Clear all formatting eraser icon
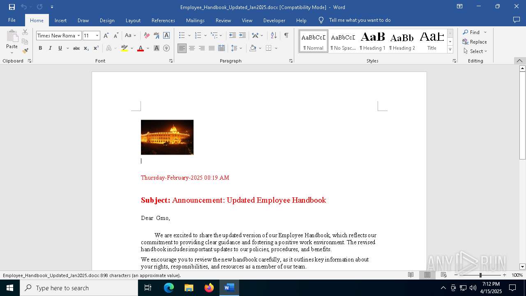The height and width of the screenshot is (296, 526). [147, 35]
